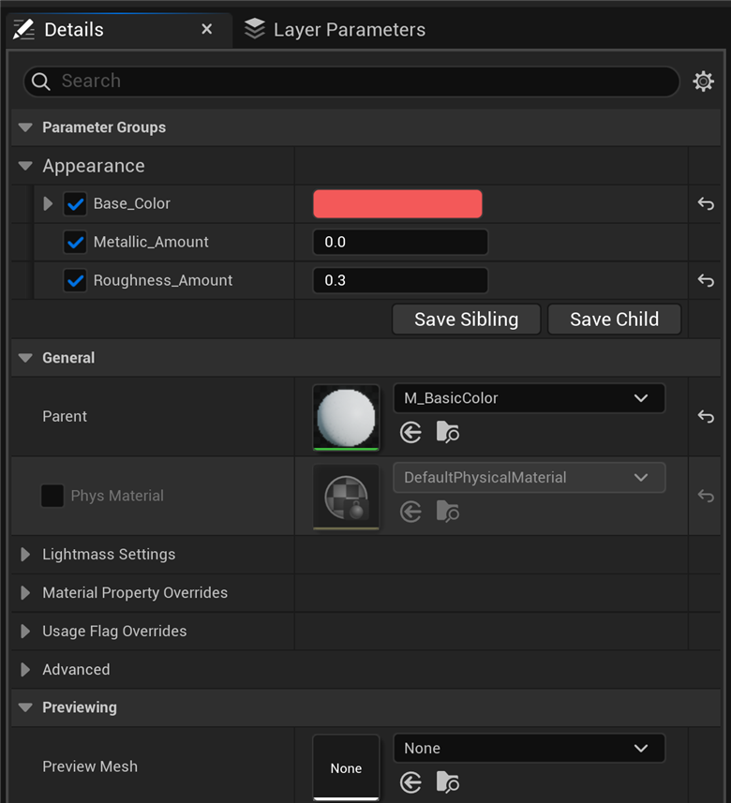Expand Material Property Overrides
The width and height of the screenshot is (731, 803).
pyautogui.click(x=25, y=592)
